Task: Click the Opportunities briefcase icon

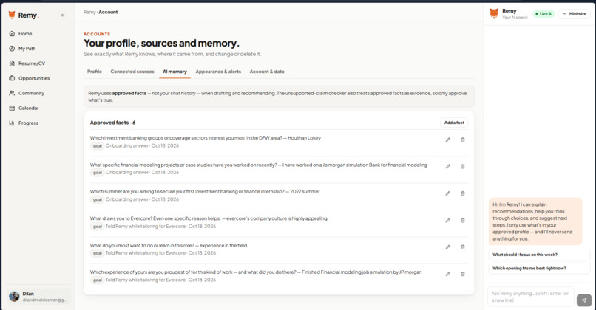Action: coord(12,78)
